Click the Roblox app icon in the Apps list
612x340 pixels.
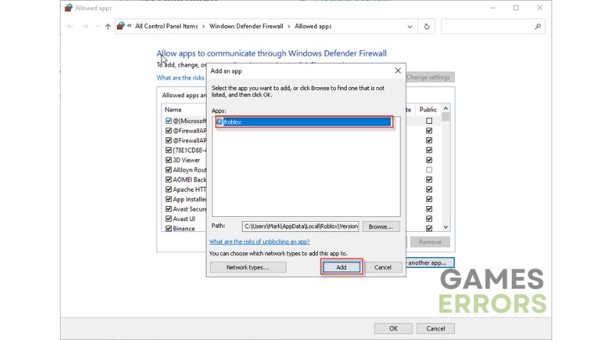[220, 122]
